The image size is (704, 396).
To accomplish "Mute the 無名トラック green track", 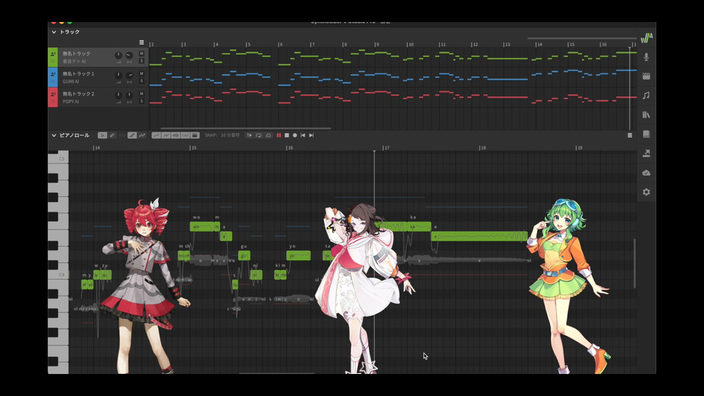I will tap(142, 54).
